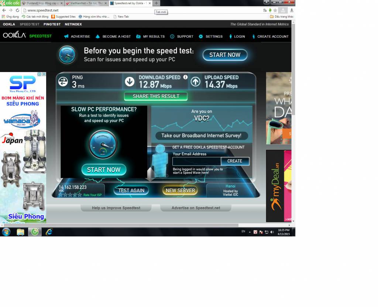Open Suggested Sites bookmark

coord(63,17)
